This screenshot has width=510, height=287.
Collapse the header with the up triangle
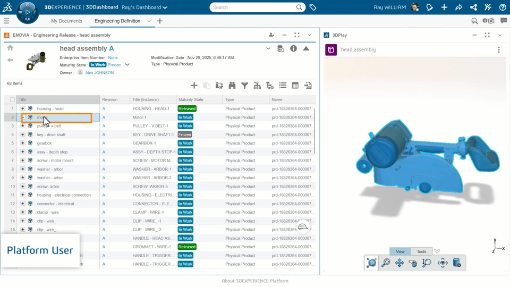click(306, 48)
